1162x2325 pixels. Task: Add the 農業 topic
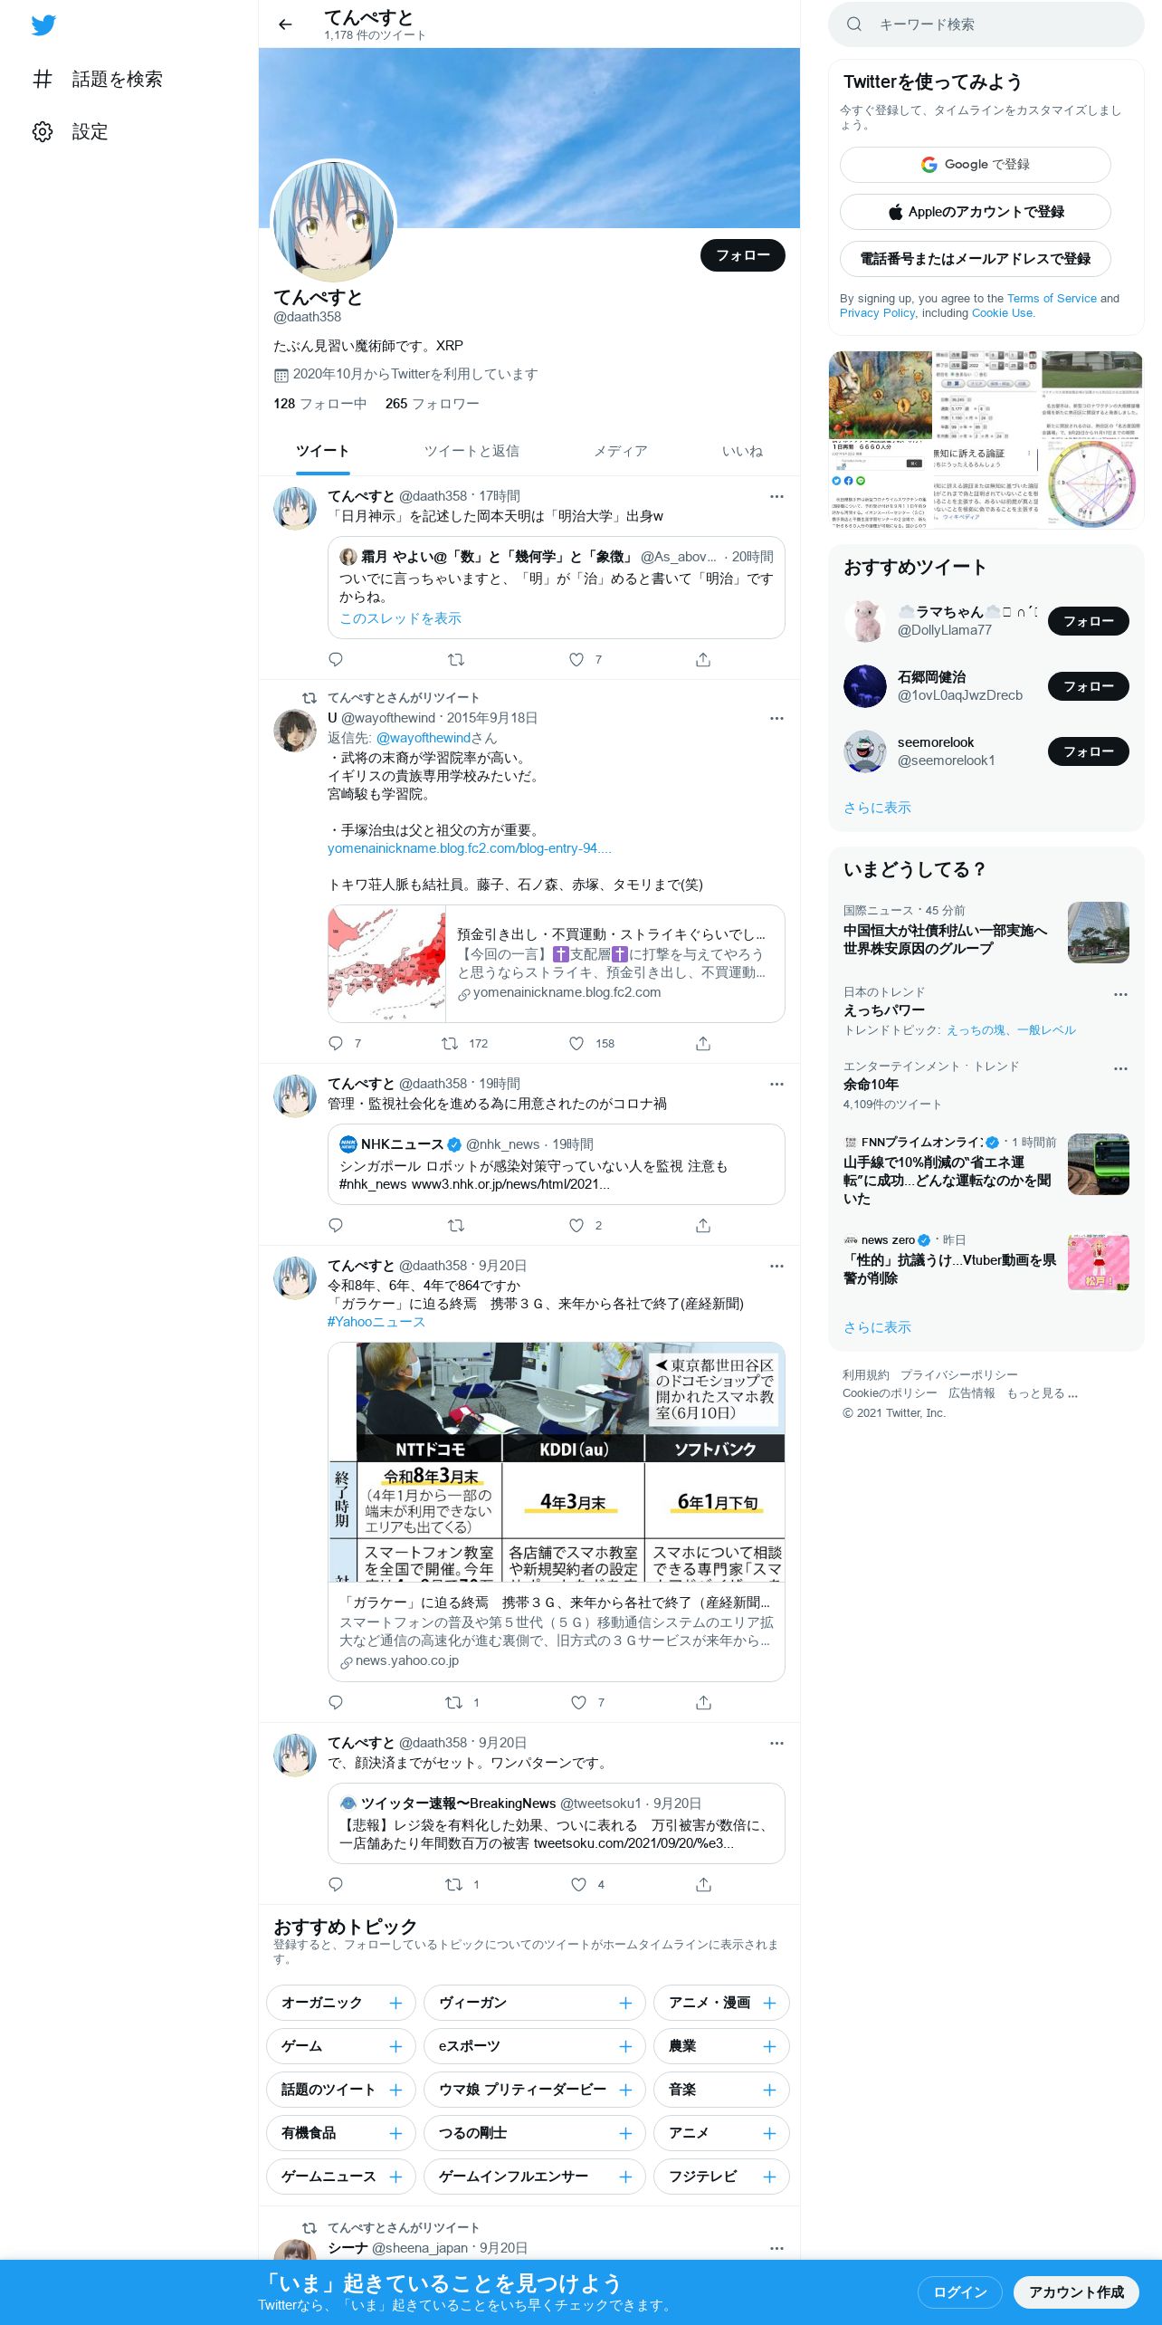(769, 2046)
